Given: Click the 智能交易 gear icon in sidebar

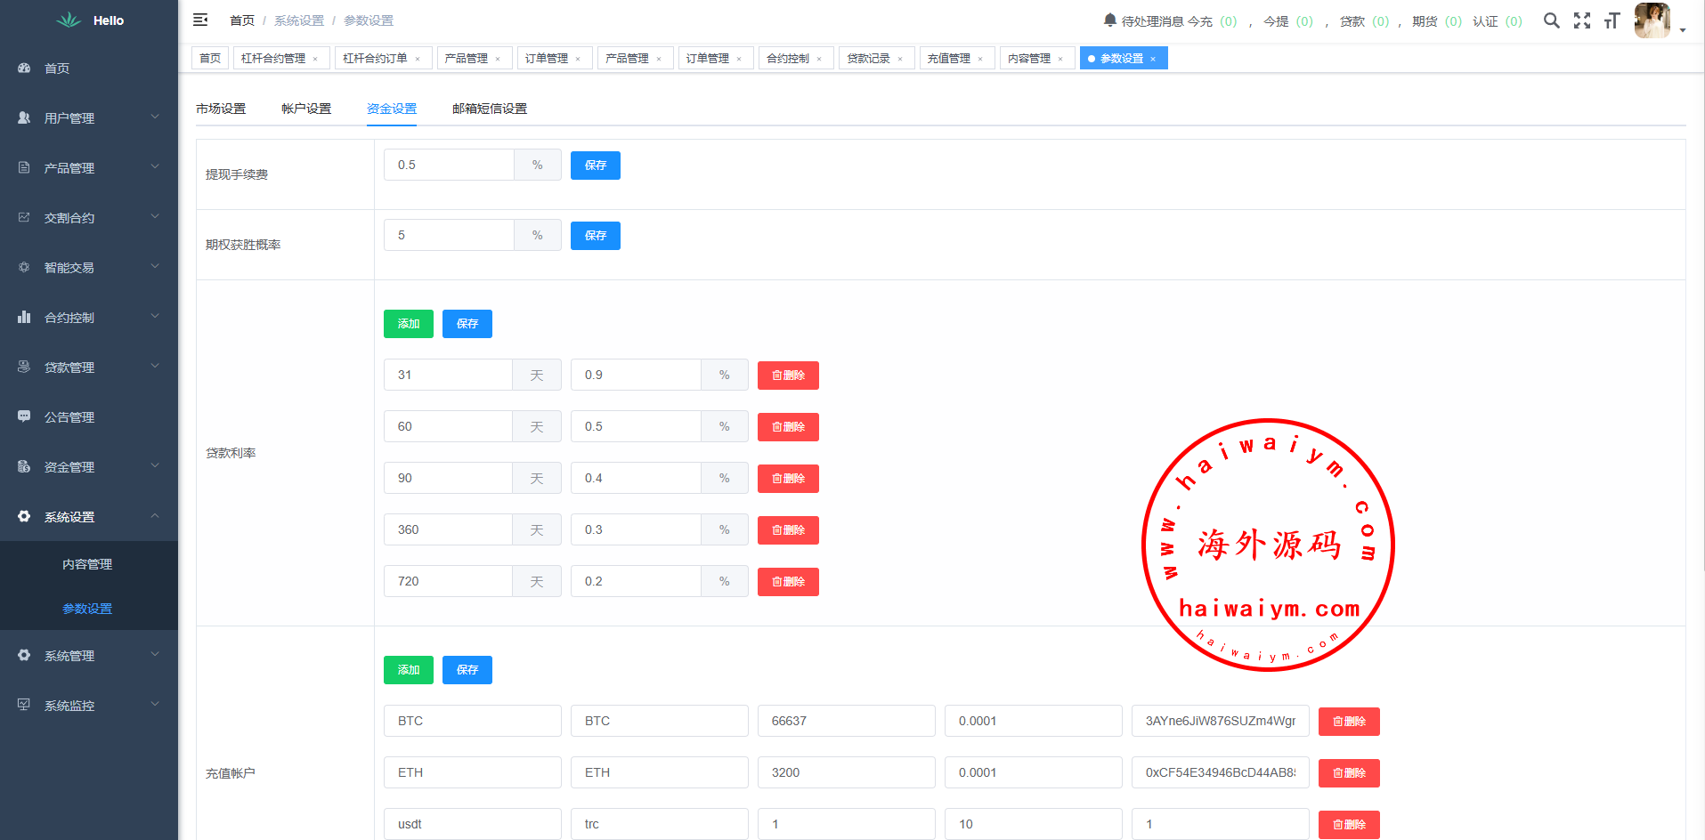Looking at the screenshot, I should pos(24,267).
